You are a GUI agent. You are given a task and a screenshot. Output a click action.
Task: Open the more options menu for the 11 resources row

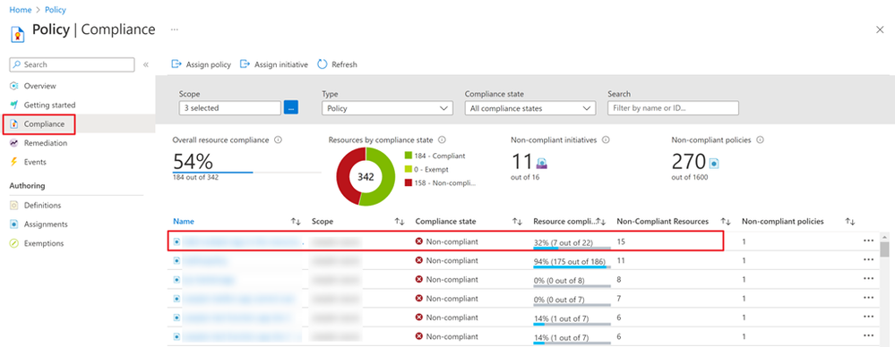(x=868, y=259)
